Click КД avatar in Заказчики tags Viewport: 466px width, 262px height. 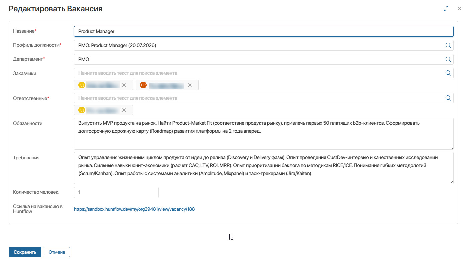coord(82,85)
